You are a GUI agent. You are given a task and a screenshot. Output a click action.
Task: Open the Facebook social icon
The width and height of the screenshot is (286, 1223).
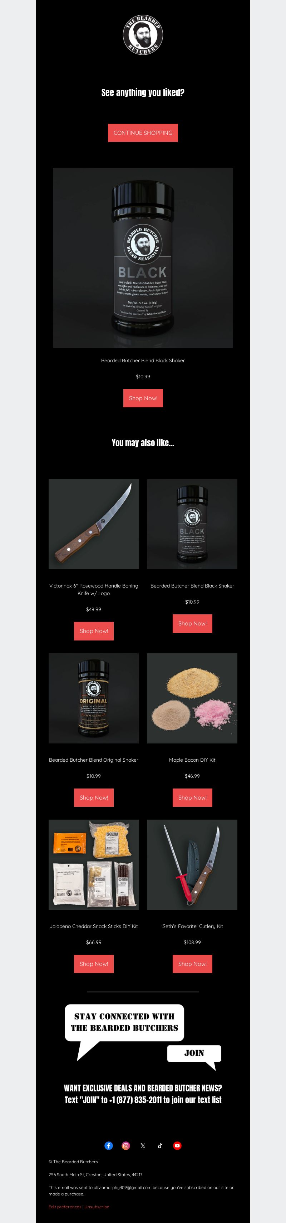[x=109, y=1146]
